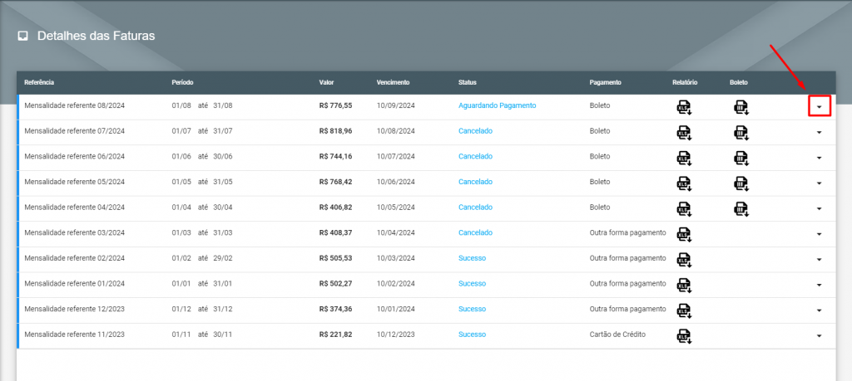Screen dimensions: 852x381
Task: Click the Cartão de Crédito payment cell
Action: click(617, 335)
